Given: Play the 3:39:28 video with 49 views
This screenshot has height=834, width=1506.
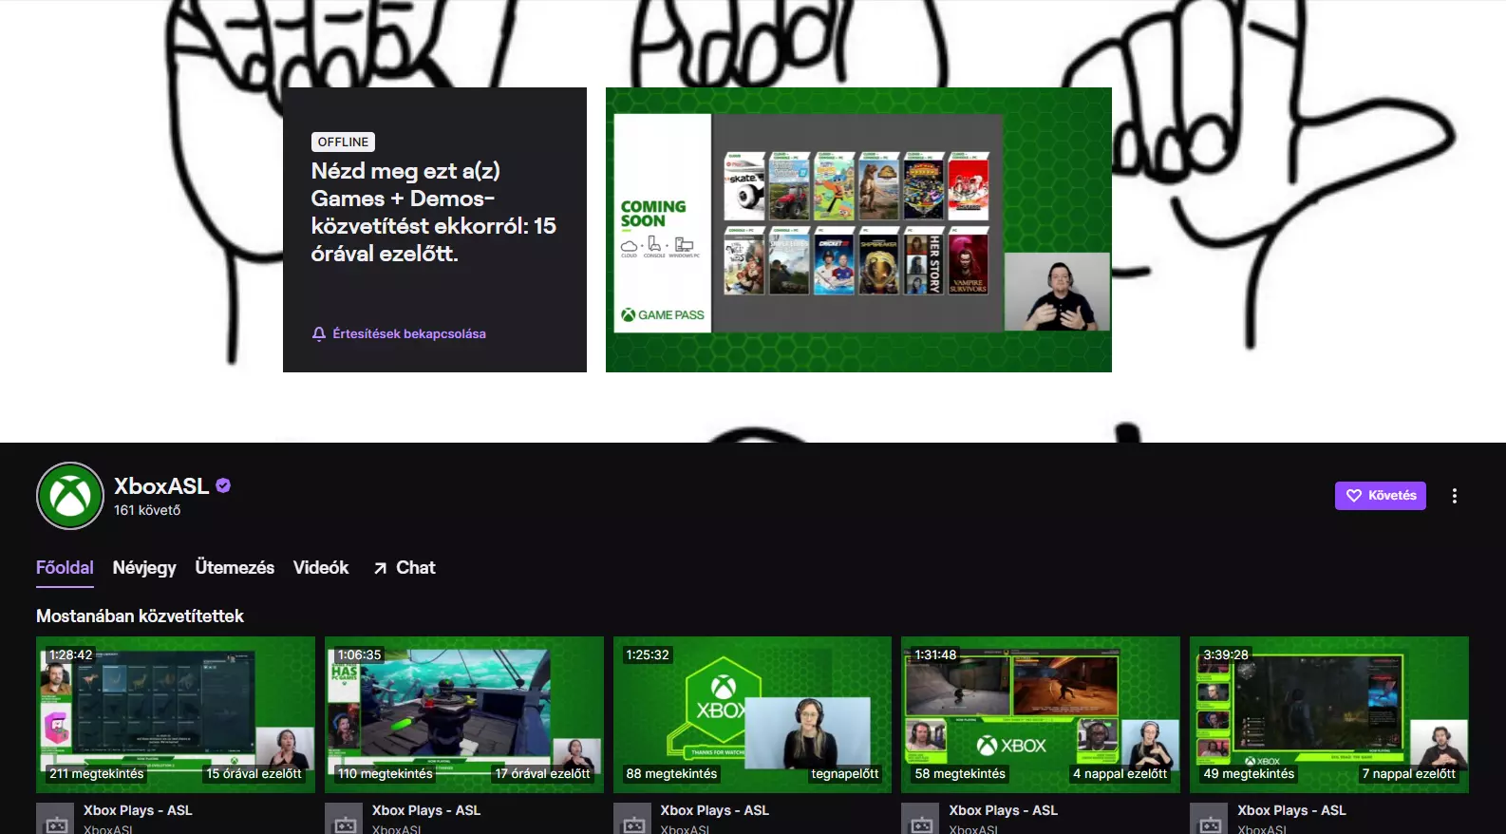Looking at the screenshot, I should 1329,714.
